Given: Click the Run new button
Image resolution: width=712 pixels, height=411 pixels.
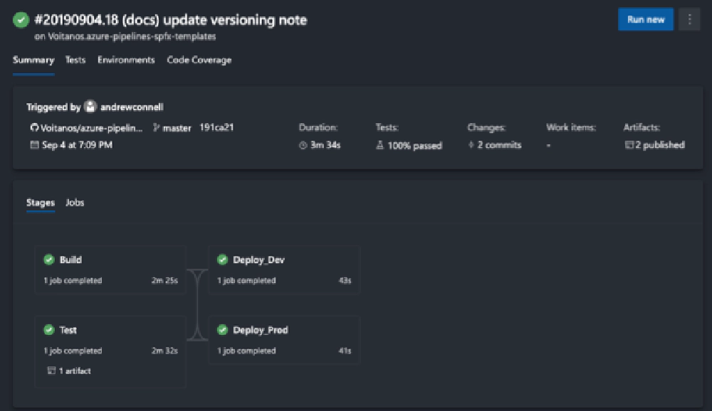Looking at the screenshot, I should pos(645,19).
